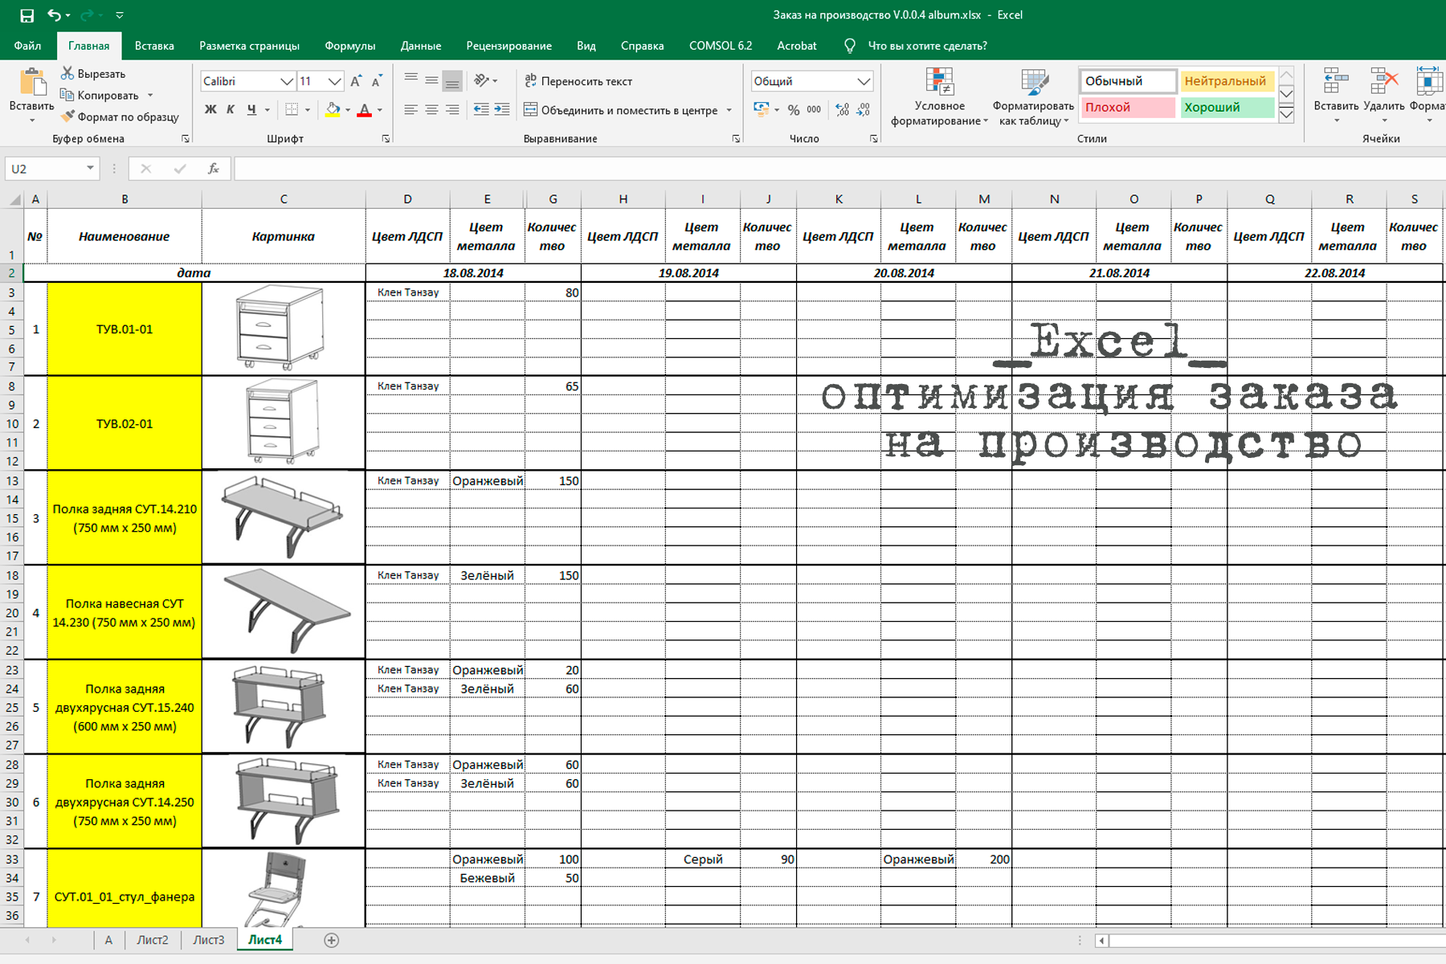Open the font name dropdown
This screenshot has width=1446, height=964.
[287, 81]
